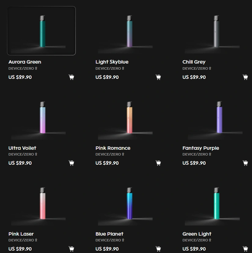View the Chill Grey device image
Viewport: 252px width, 253px height.
(x=215, y=31)
